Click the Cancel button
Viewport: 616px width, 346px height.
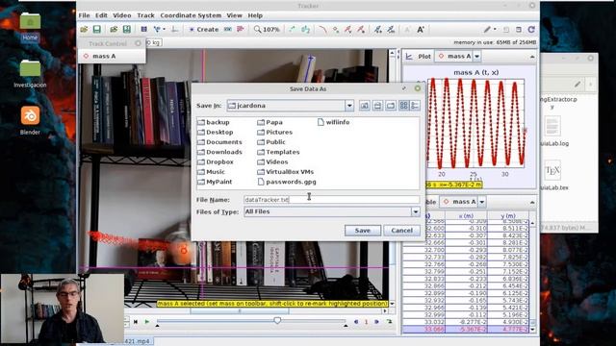401,231
